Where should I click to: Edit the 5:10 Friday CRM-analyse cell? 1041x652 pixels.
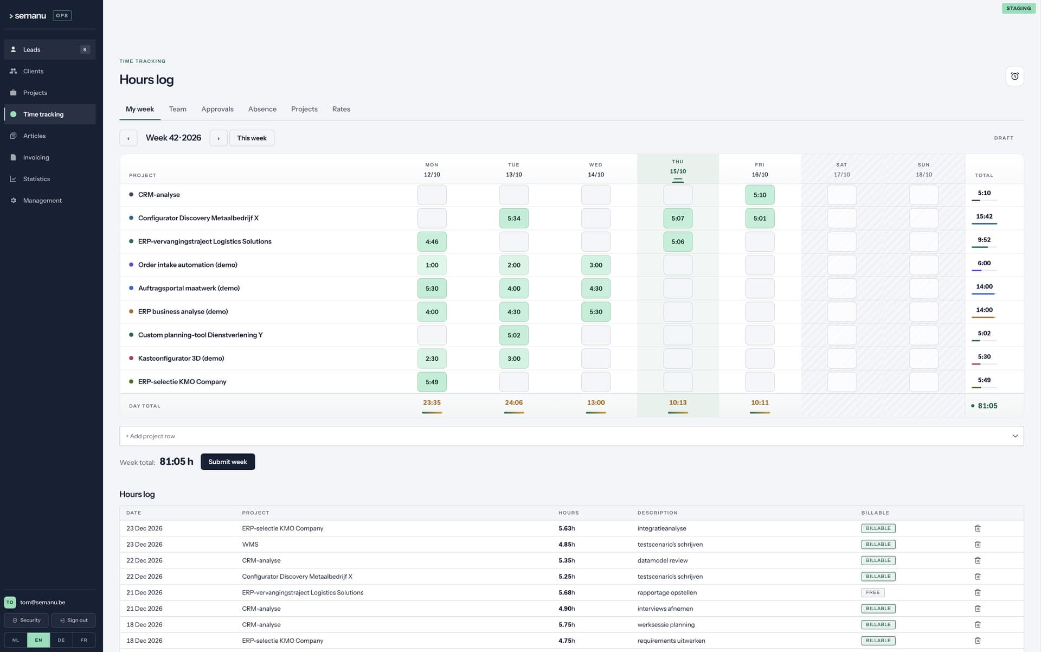point(760,195)
